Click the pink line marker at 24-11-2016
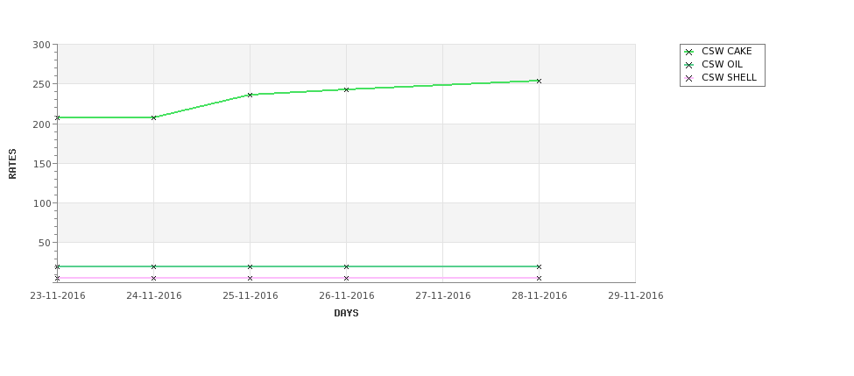The image size is (854, 376). 153,279
